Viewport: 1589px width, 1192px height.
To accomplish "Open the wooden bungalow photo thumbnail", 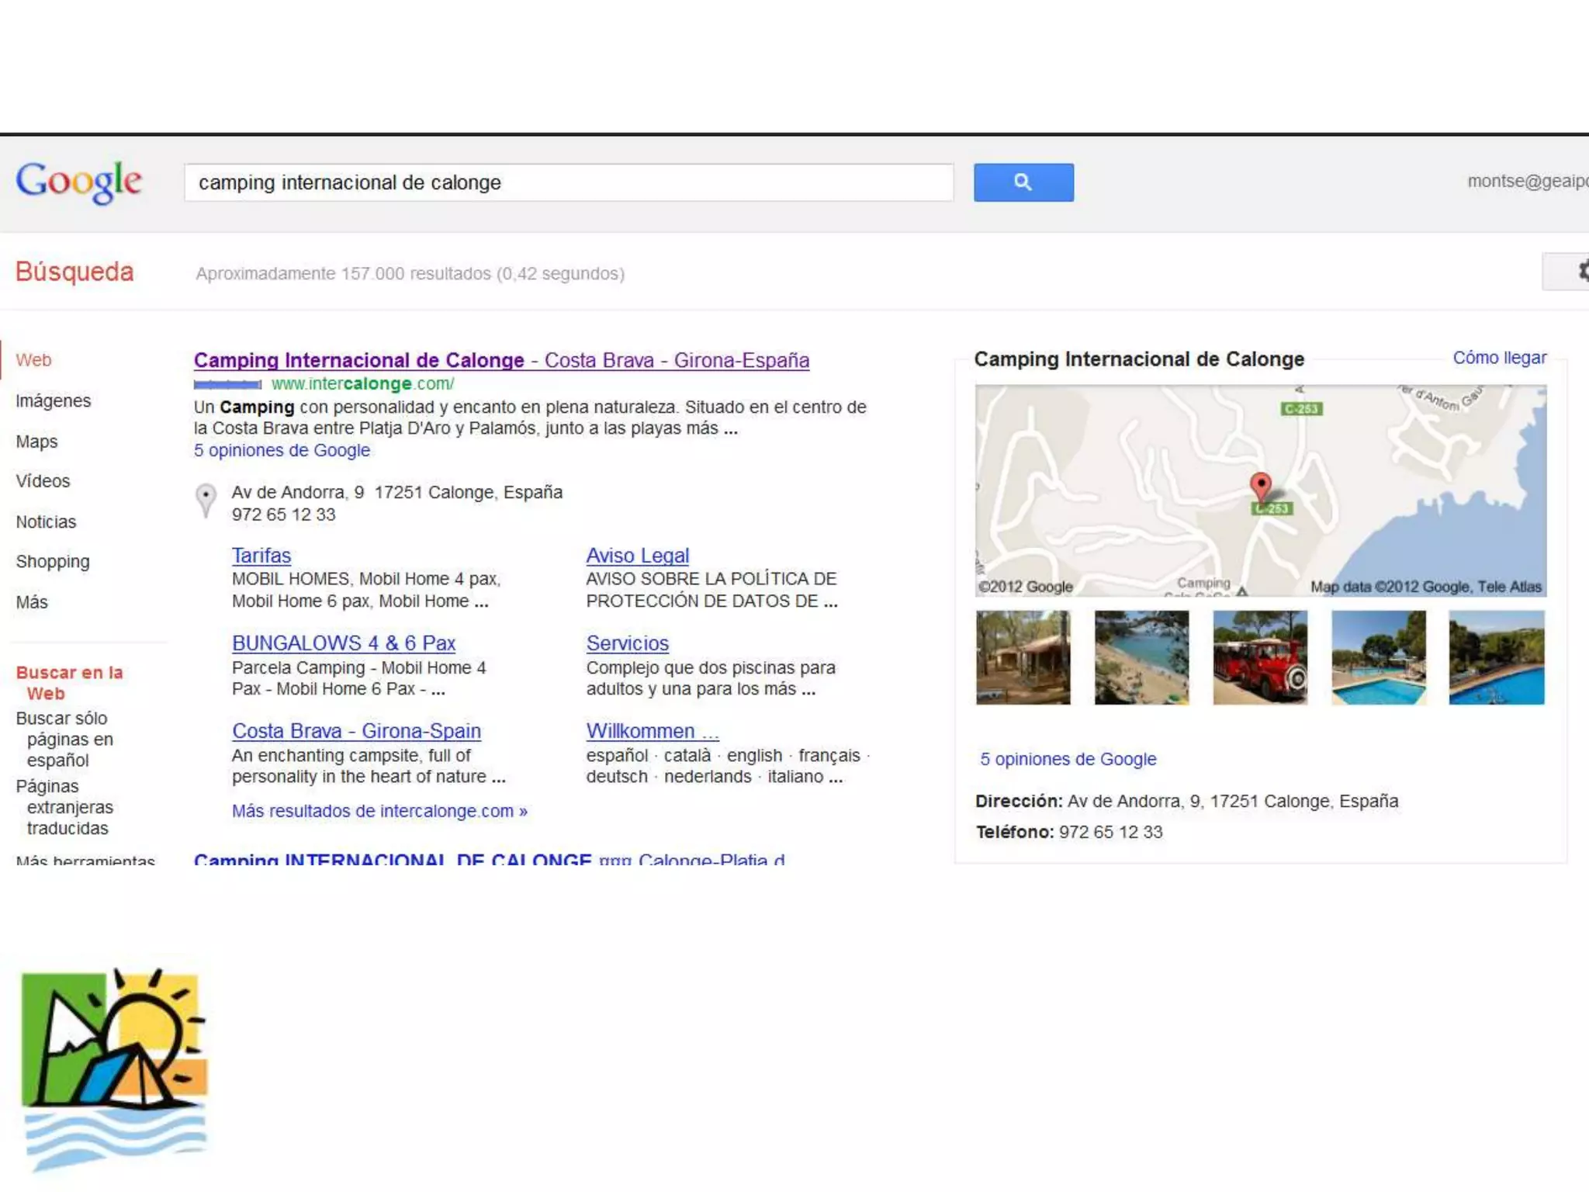I will coord(1023,657).
